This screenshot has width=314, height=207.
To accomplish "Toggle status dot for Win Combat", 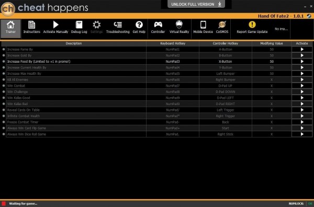I will 4,86.
